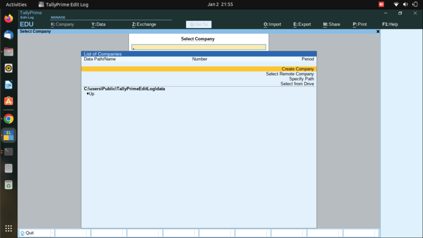Click the Select Company input field
The height and width of the screenshot is (238, 423).
199,47
